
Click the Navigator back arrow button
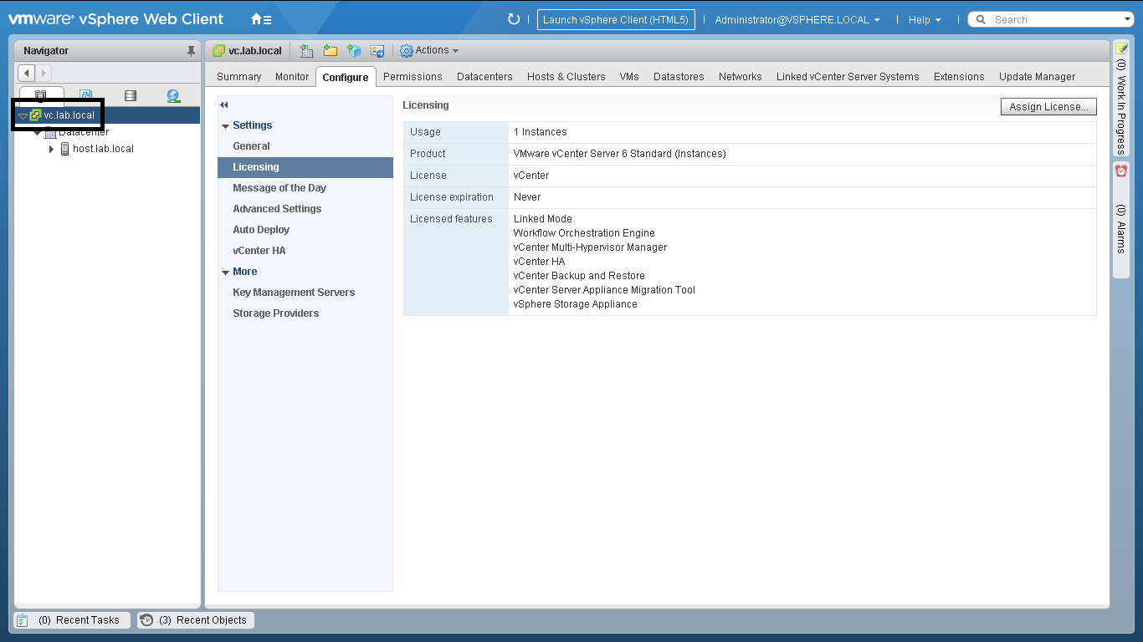(26, 74)
